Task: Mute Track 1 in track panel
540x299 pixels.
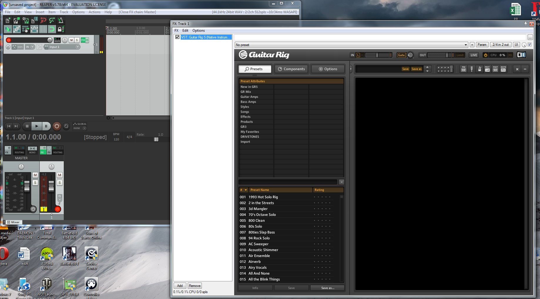Action: click(x=71, y=40)
